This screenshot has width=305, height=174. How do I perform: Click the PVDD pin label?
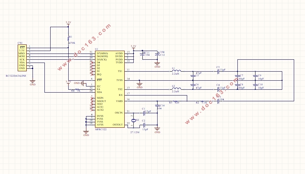pyautogui.click(x=119, y=60)
